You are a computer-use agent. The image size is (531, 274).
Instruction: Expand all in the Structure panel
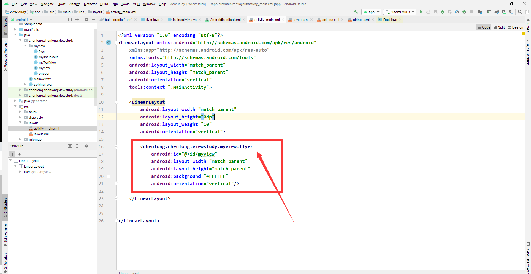pyautogui.click(x=70, y=146)
